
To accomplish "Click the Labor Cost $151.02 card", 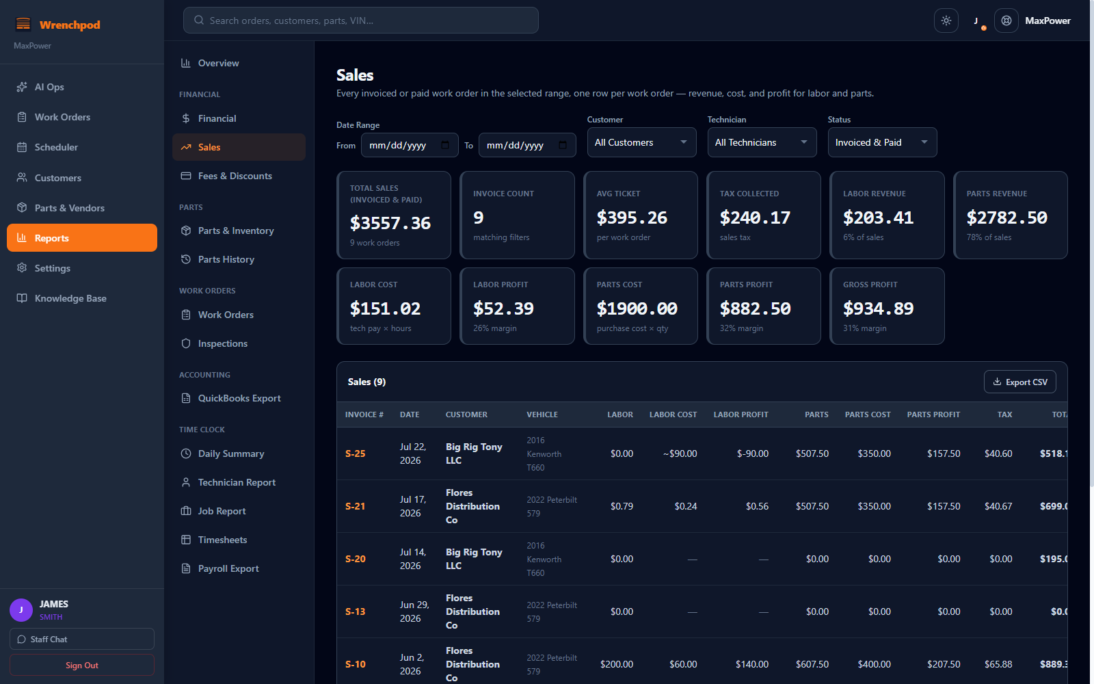I will click(x=394, y=306).
